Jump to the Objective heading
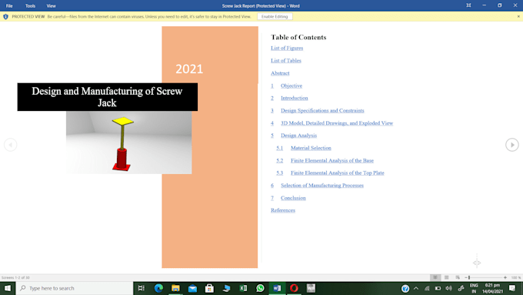523x295 pixels. pyautogui.click(x=291, y=85)
